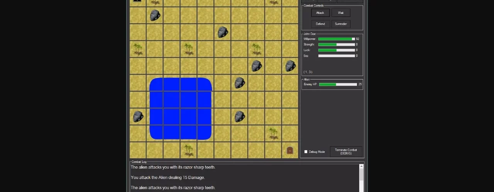Select the rock at the map's right edge
This screenshot has height=192, width=494.
[290, 66]
